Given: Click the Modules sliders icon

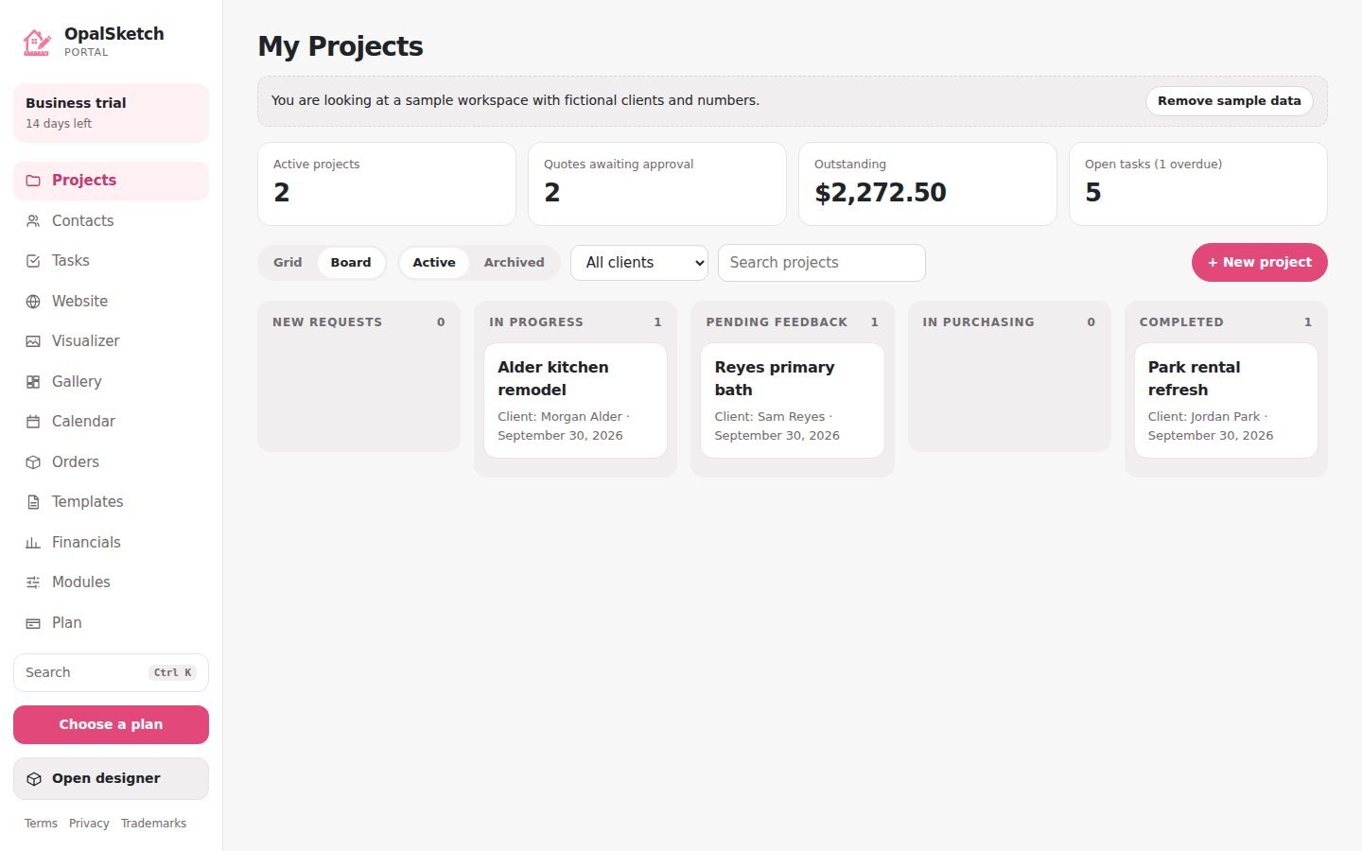Looking at the screenshot, I should [33, 582].
